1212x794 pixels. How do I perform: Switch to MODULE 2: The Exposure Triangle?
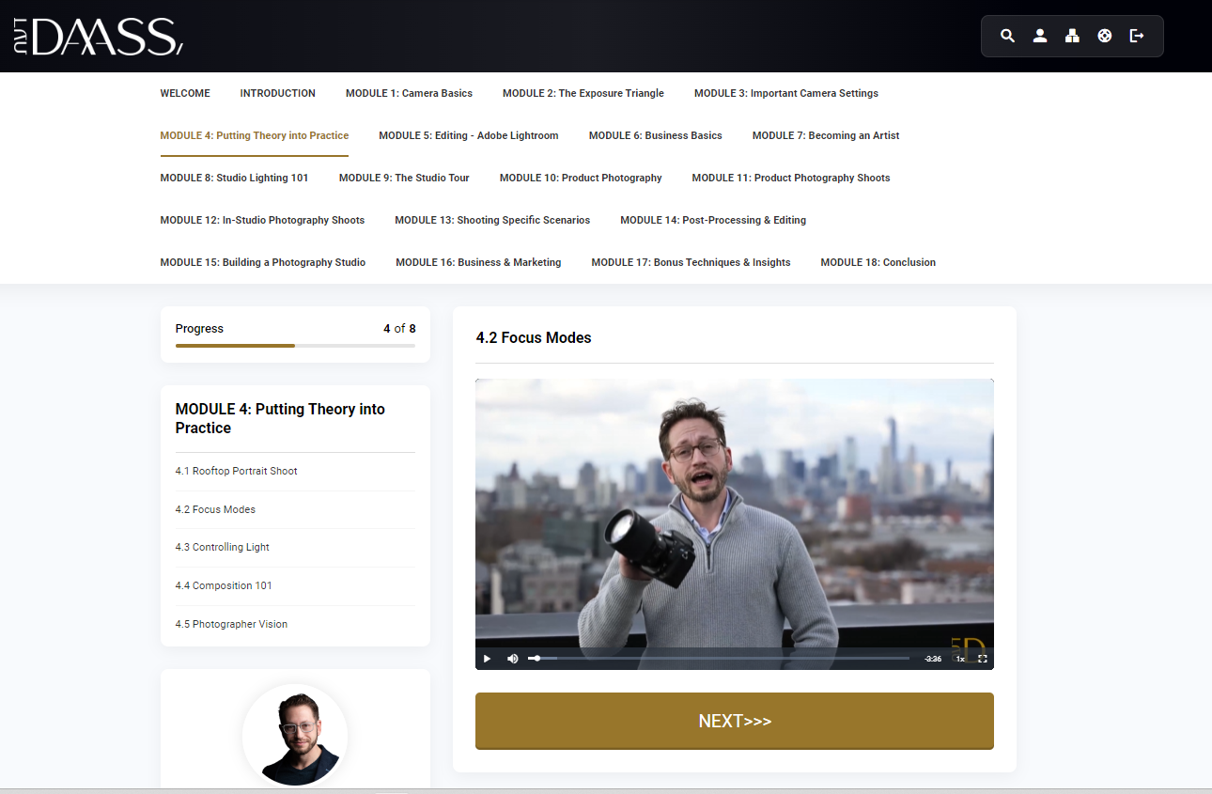click(x=583, y=93)
